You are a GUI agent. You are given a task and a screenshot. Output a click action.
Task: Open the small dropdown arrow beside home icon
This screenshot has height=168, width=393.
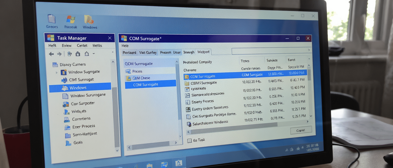[94, 53]
